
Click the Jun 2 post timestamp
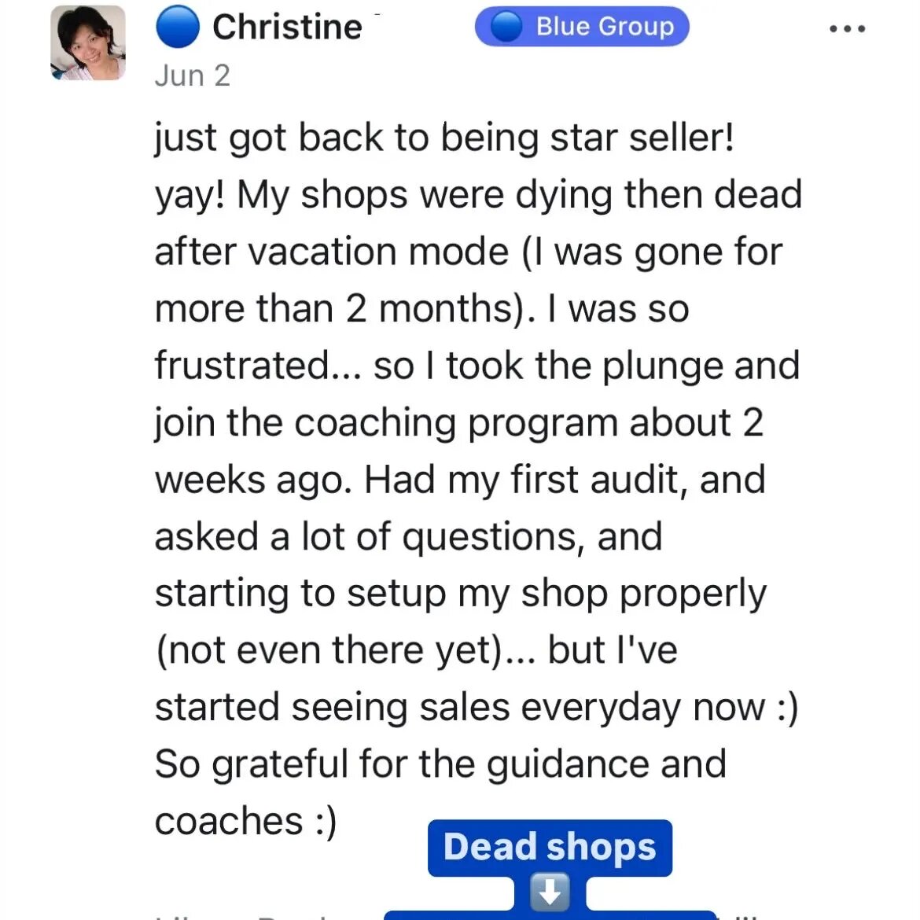point(193,75)
